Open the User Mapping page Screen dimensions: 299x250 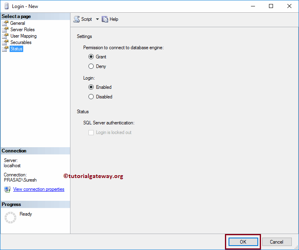pyautogui.click(x=24, y=36)
